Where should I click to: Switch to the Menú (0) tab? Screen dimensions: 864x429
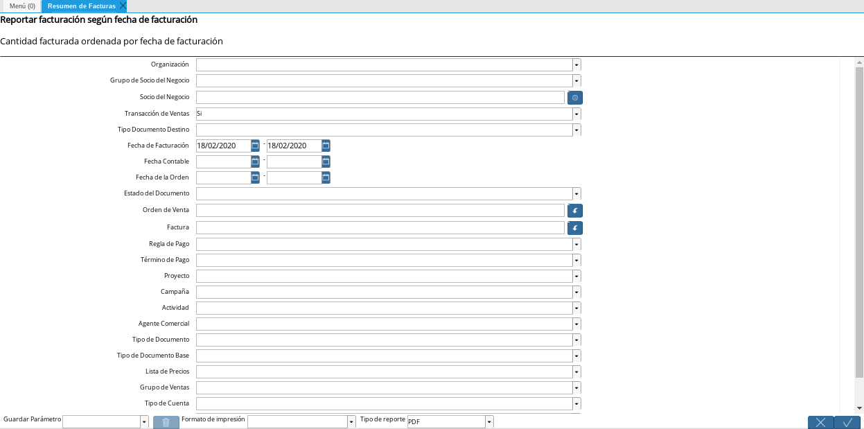[22, 6]
